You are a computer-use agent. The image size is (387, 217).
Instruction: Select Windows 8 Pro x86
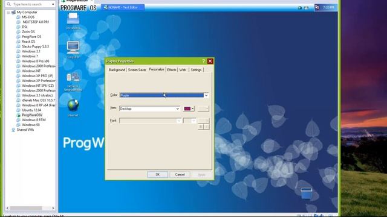click(36, 61)
